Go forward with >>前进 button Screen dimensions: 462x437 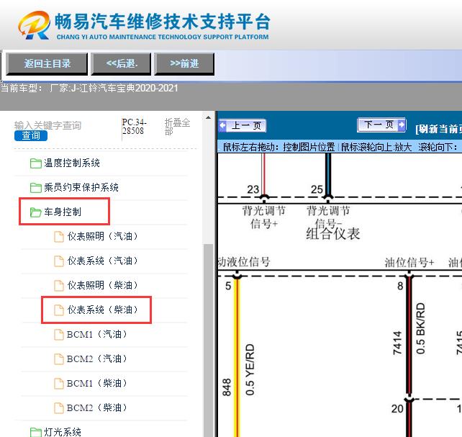pyautogui.click(x=184, y=63)
